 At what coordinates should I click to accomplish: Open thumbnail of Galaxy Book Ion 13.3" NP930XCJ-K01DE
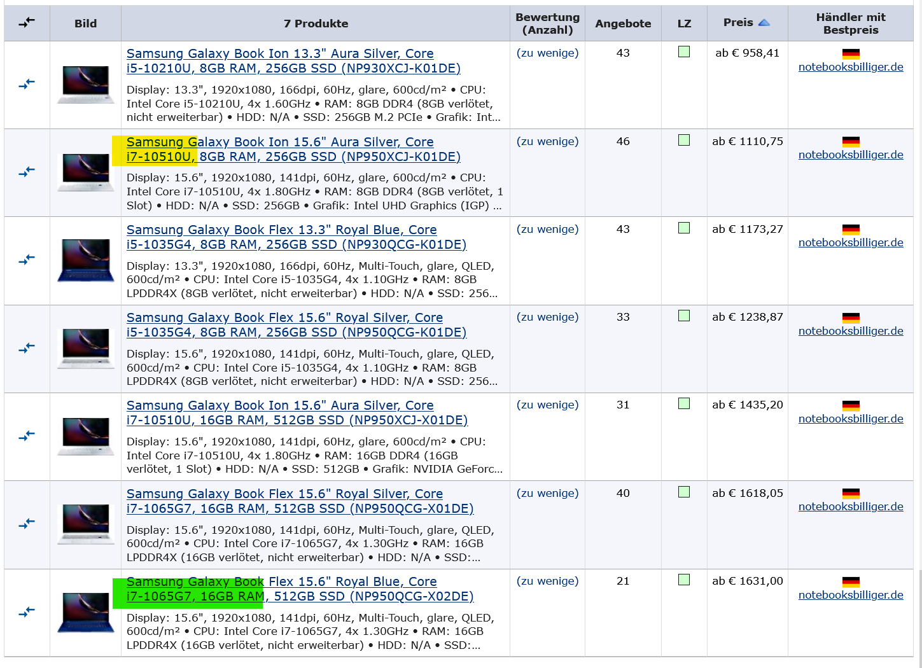(86, 84)
